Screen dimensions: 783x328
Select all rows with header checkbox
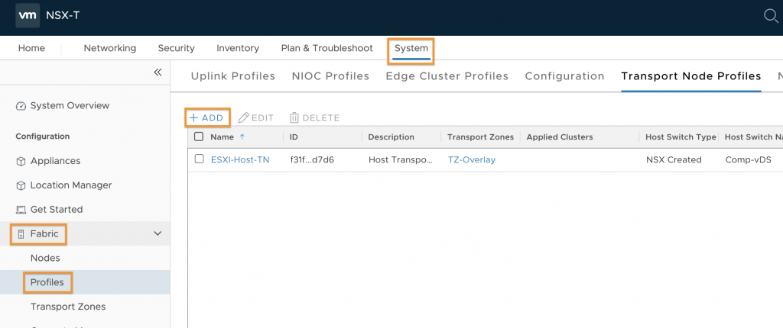(199, 137)
